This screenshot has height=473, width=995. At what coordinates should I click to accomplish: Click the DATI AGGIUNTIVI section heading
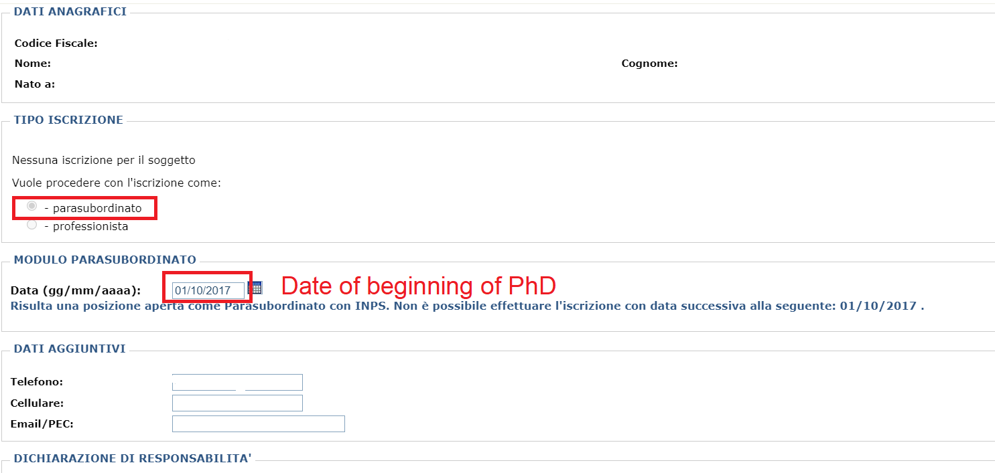(x=70, y=349)
